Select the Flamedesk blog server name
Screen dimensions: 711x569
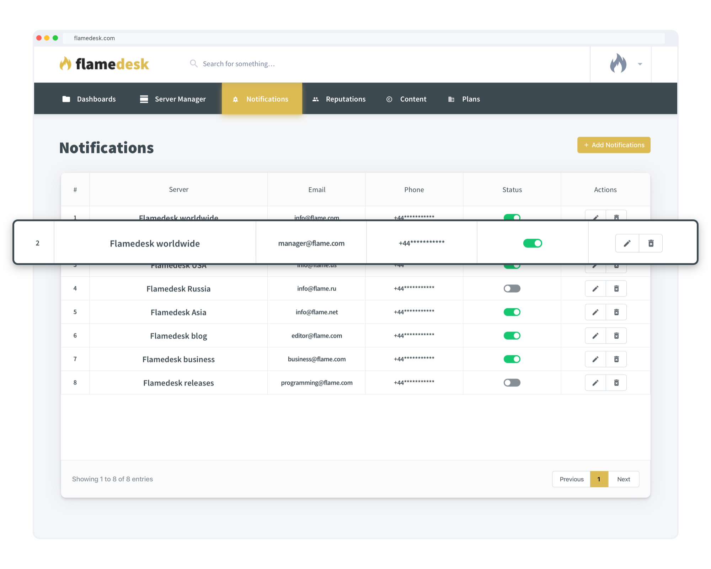[178, 336]
